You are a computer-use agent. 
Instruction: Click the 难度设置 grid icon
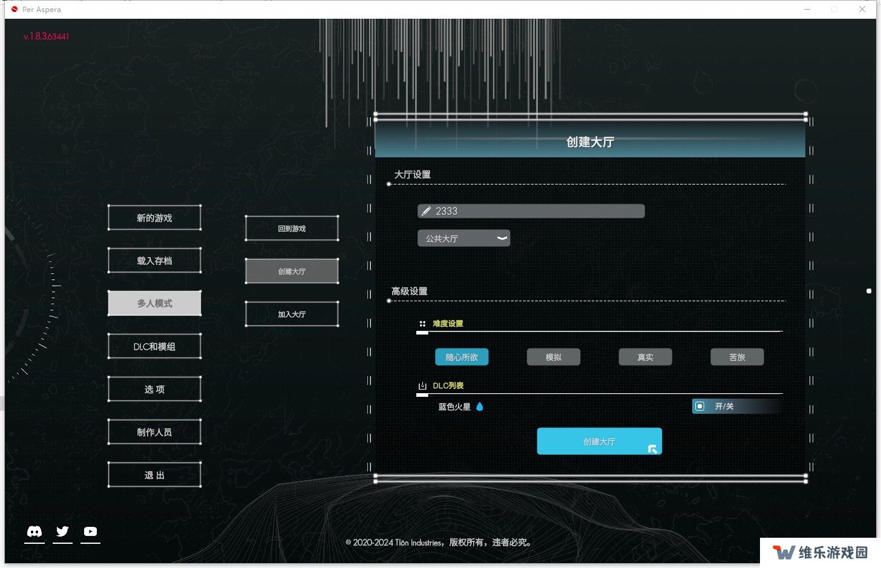[x=422, y=324]
